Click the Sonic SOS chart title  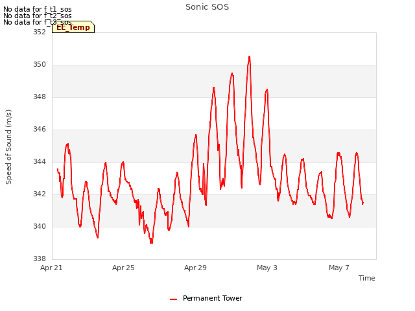[x=207, y=7]
